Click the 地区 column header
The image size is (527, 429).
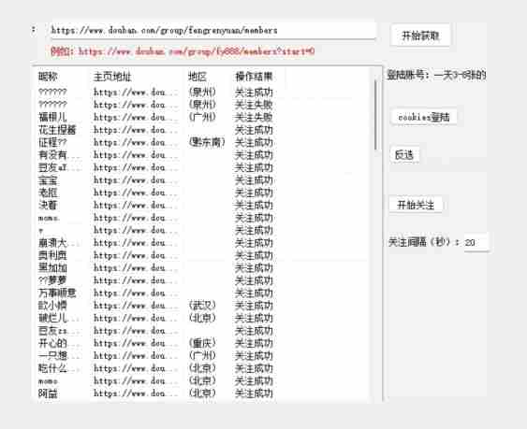[198, 77]
